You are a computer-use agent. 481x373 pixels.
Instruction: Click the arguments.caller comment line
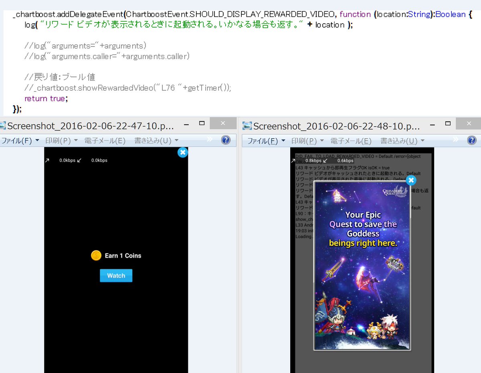tap(107, 56)
